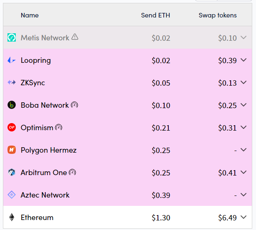Sort by the Swap tokens column header
The image size is (256, 230).
click(217, 15)
